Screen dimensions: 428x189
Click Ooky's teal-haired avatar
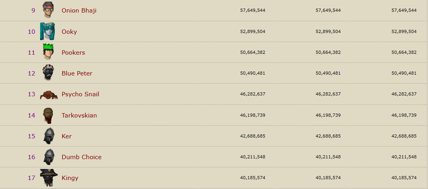tap(48, 31)
